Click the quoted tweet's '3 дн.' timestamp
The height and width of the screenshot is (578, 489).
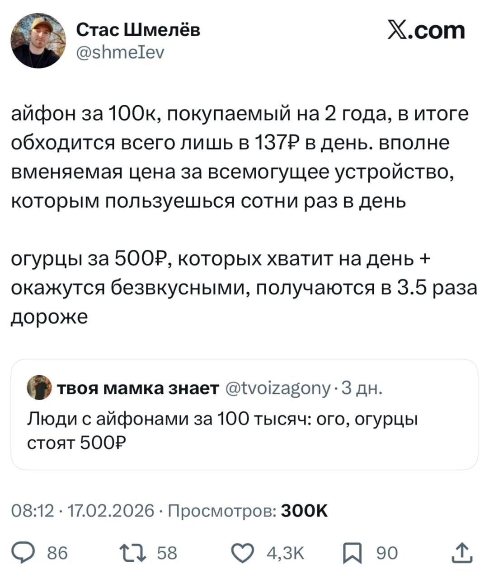tap(362, 388)
